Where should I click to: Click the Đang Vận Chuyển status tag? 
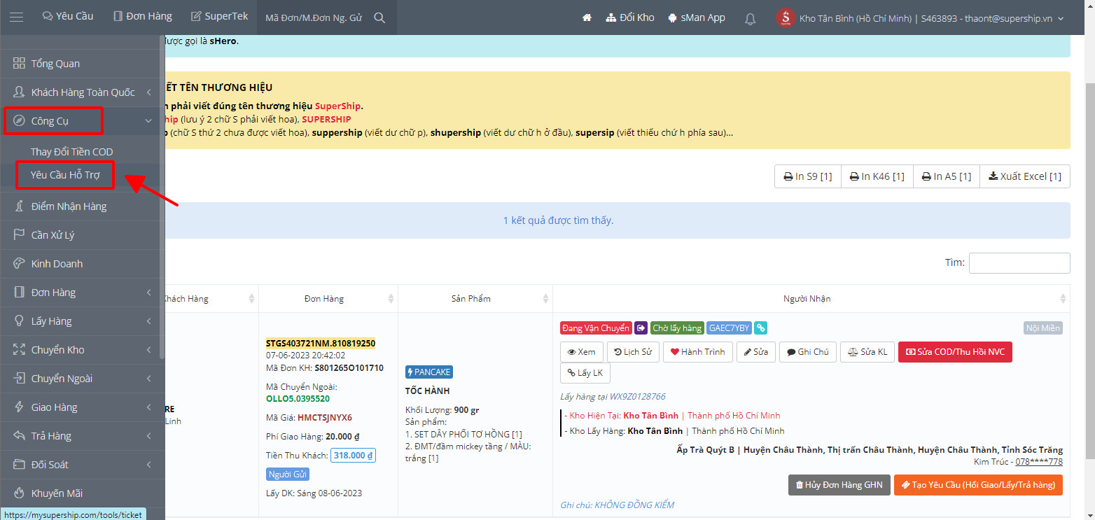596,328
